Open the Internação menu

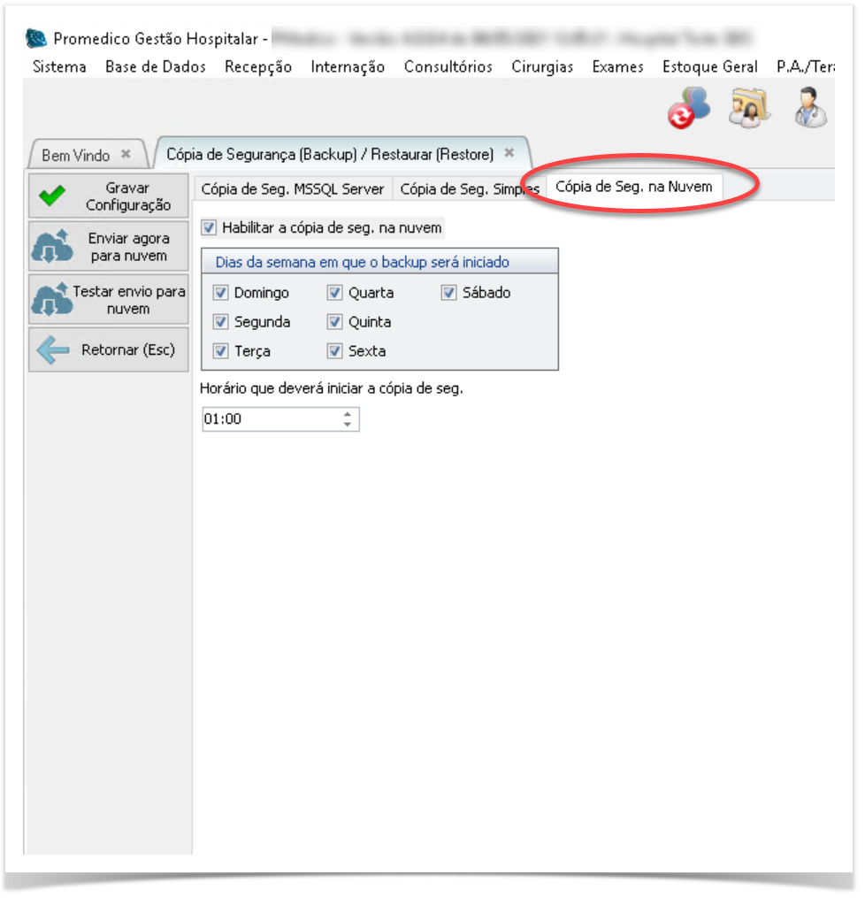(x=348, y=67)
